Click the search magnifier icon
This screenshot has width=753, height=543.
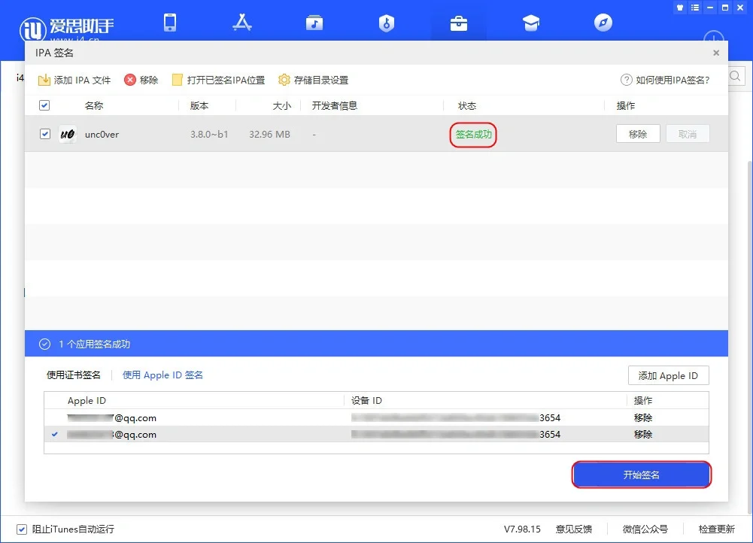pos(735,76)
